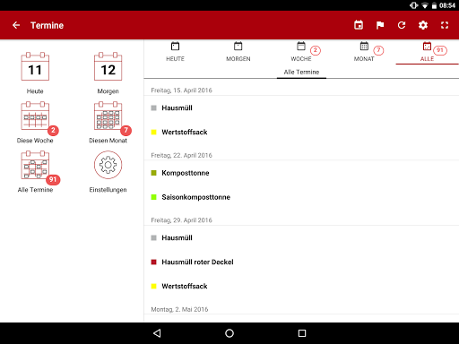Open Hausmüll entry on 15. April 2016
This screenshot has height=344, width=459.
click(301, 107)
